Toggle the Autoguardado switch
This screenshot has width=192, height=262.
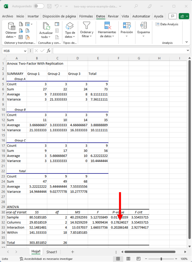39,6
